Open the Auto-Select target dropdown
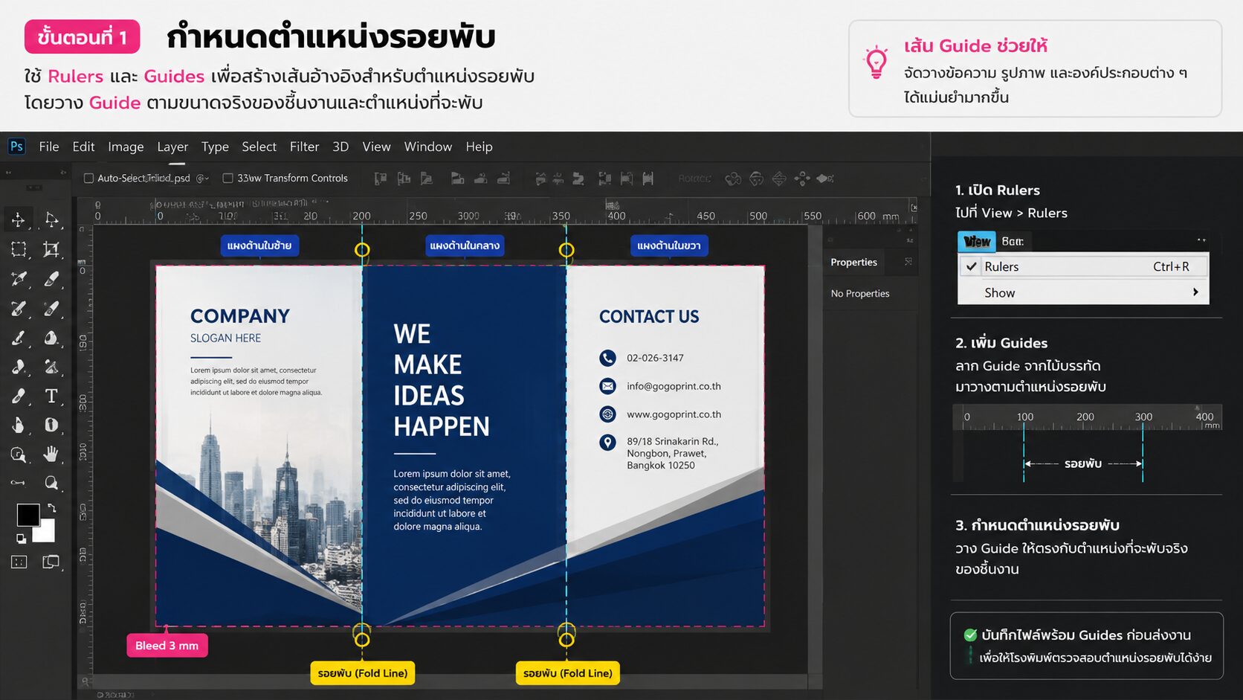 202,179
